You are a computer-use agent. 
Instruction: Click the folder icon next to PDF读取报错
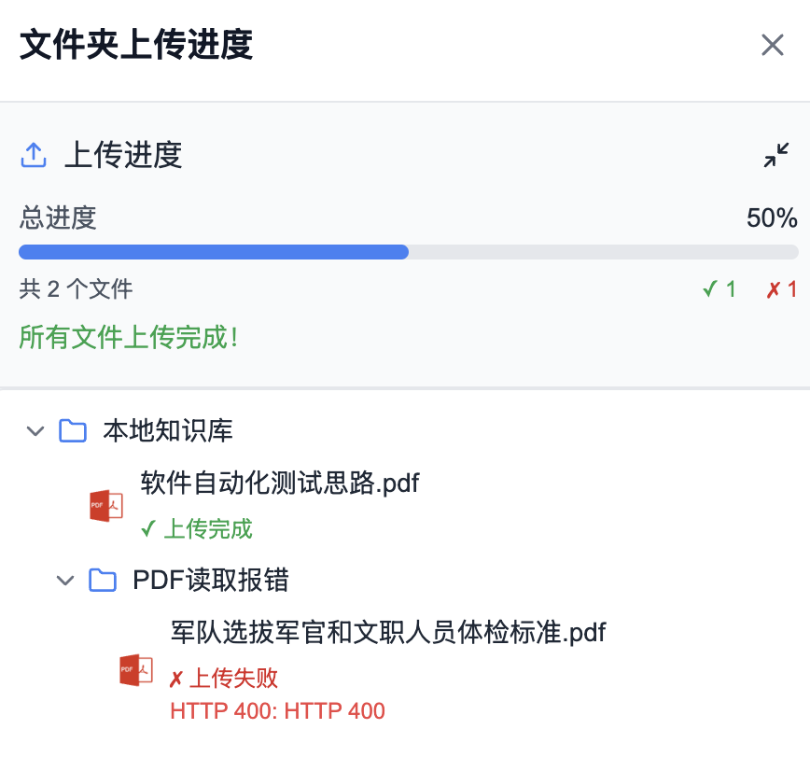(103, 580)
